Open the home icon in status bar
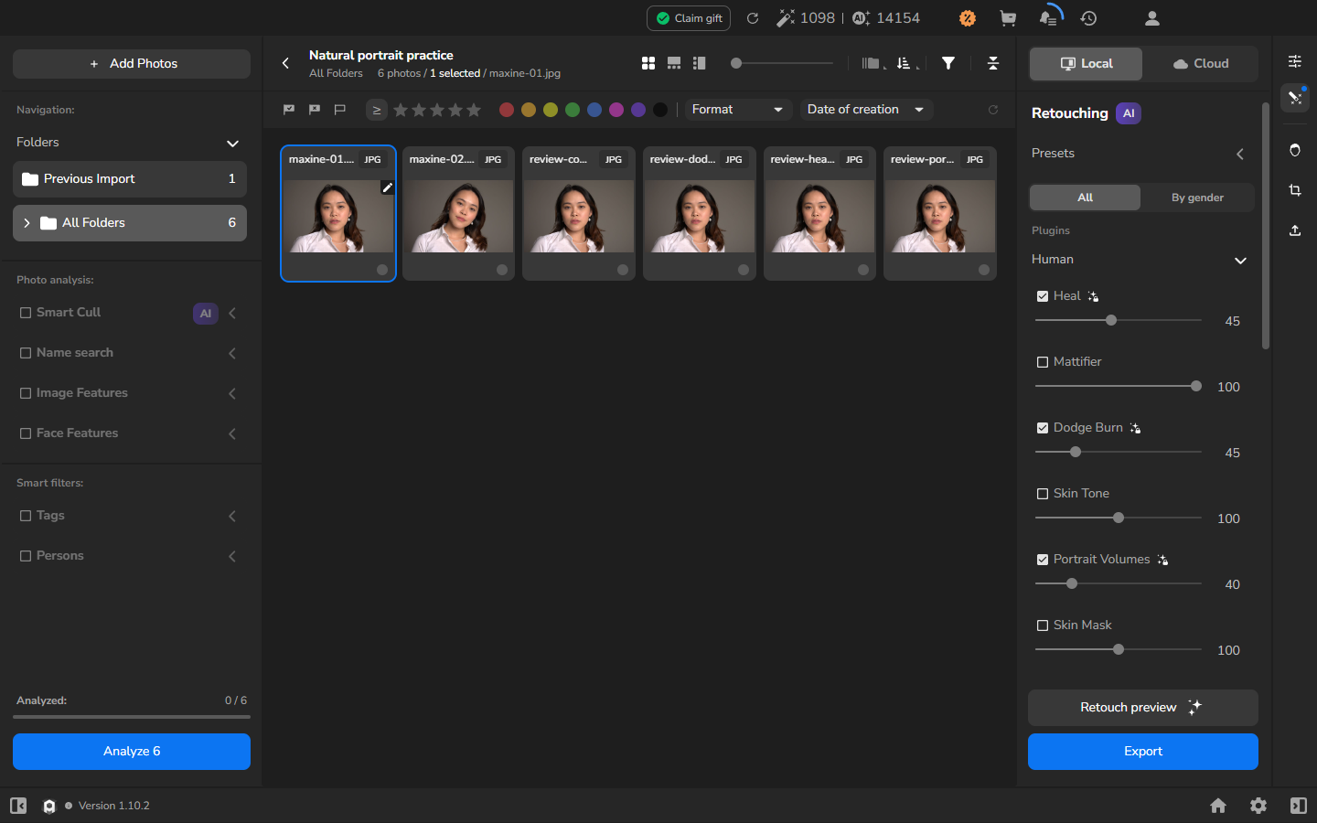The width and height of the screenshot is (1317, 823). [x=1218, y=806]
